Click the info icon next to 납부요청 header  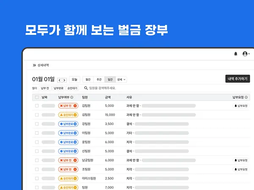(x=246, y=97)
